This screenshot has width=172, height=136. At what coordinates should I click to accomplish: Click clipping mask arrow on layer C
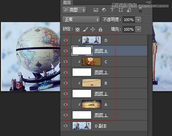[79, 61]
